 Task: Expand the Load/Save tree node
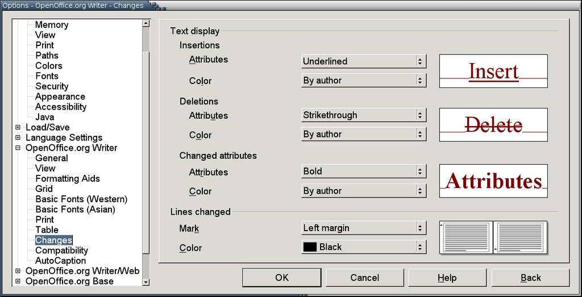pyautogui.click(x=18, y=127)
